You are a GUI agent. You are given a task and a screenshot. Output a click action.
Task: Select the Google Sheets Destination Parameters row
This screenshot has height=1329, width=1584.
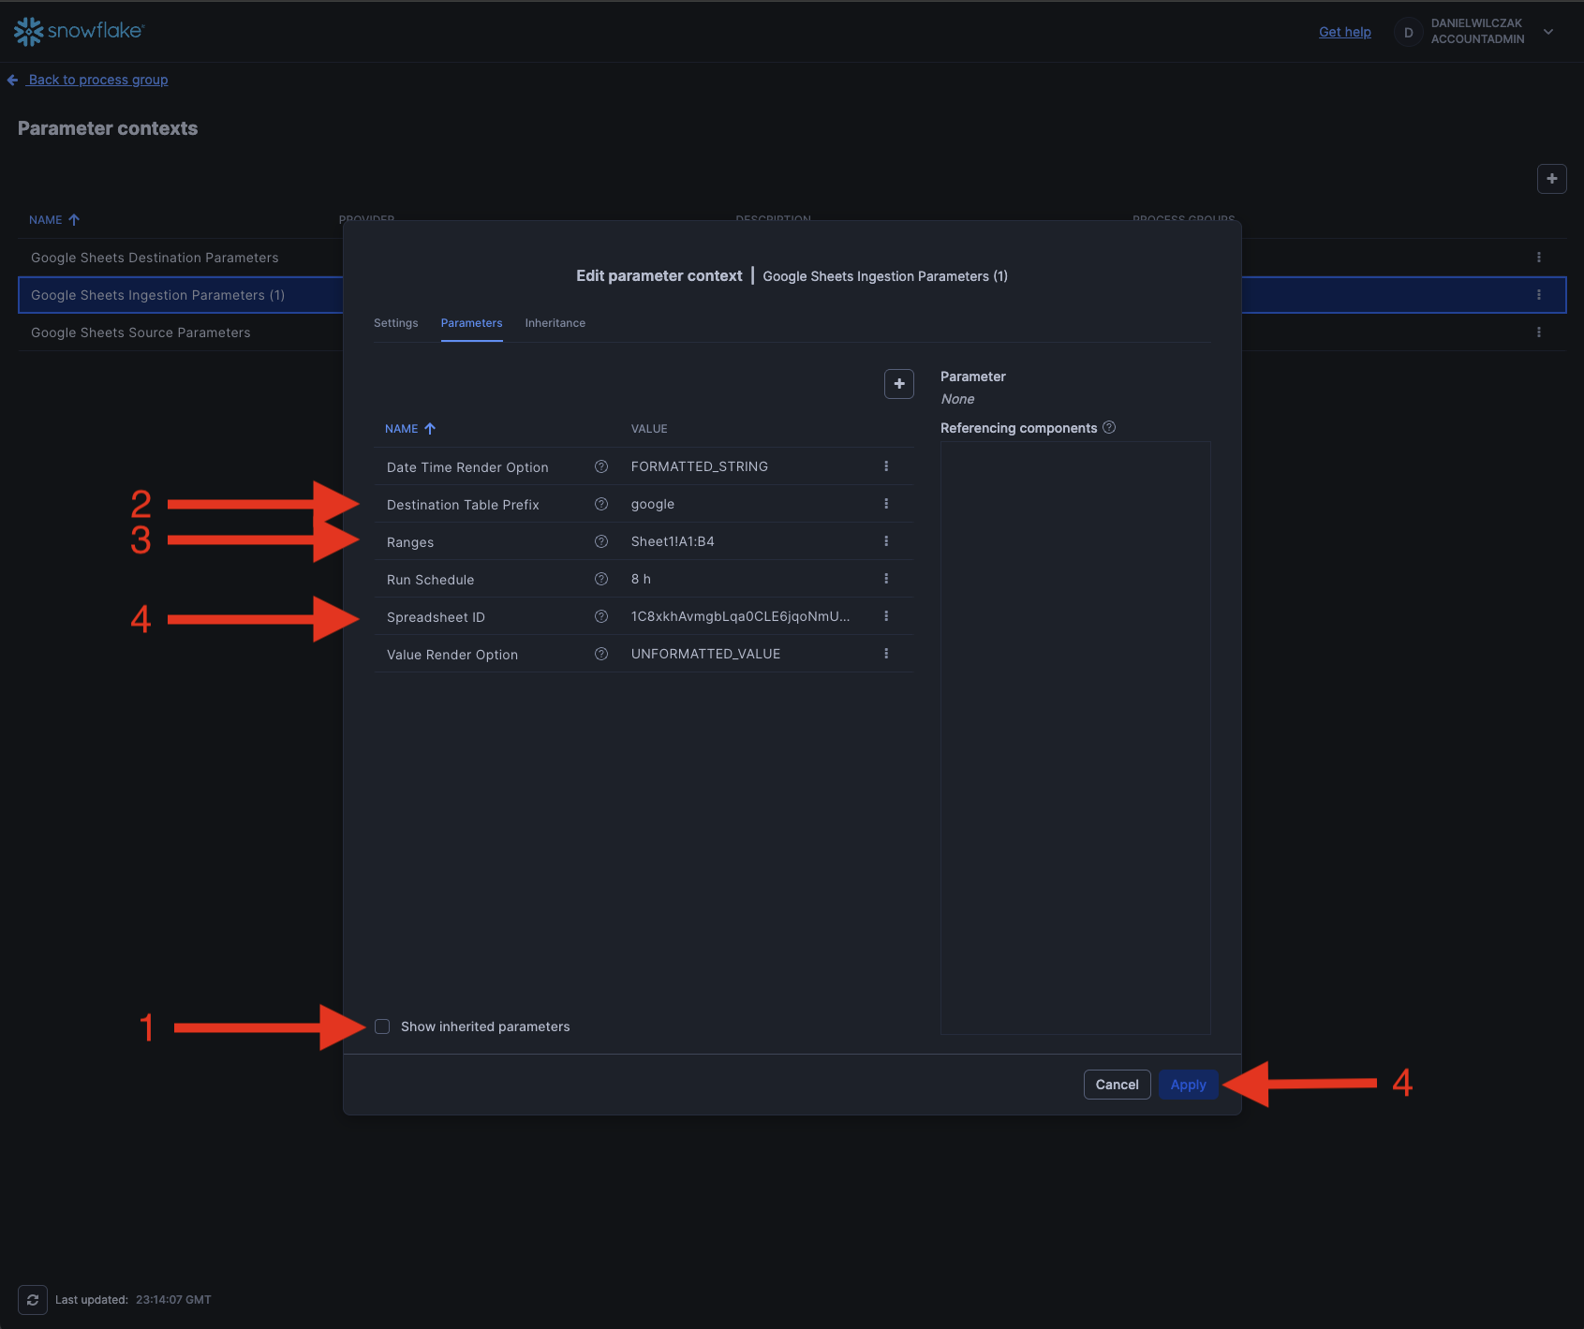click(x=155, y=258)
